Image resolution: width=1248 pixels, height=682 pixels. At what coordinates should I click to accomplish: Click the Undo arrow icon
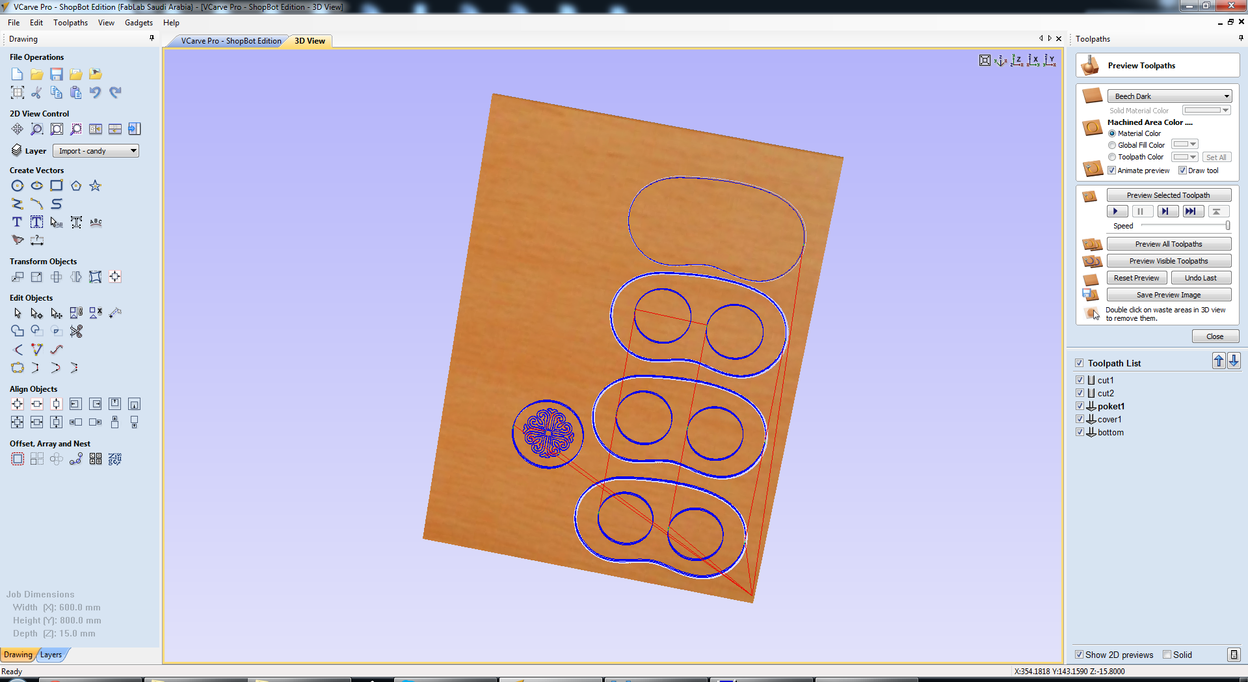(x=96, y=92)
